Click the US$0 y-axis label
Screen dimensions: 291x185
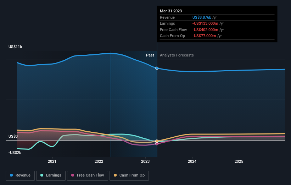click(x=13, y=136)
